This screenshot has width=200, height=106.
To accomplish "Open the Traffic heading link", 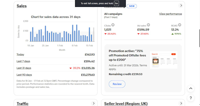I will coord(23,104).
